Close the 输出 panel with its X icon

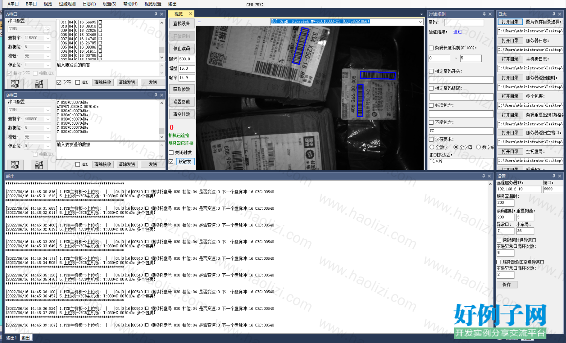coord(489,176)
